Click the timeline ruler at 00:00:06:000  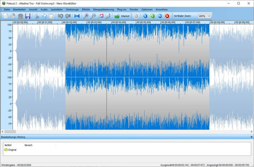tap(168, 22)
